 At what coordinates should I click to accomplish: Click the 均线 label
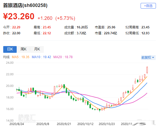coord(6,57)
